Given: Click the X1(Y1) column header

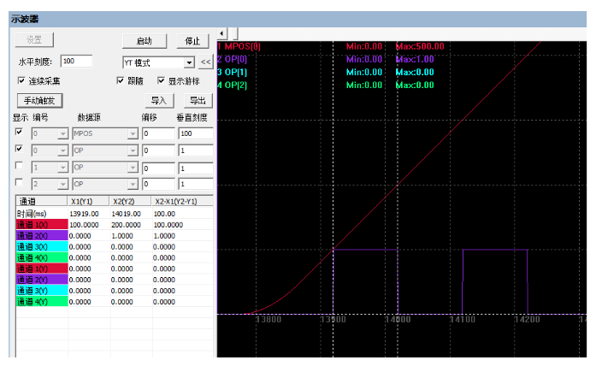Looking at the screenshot, I should pyautogui.click(x=89, y=201).
